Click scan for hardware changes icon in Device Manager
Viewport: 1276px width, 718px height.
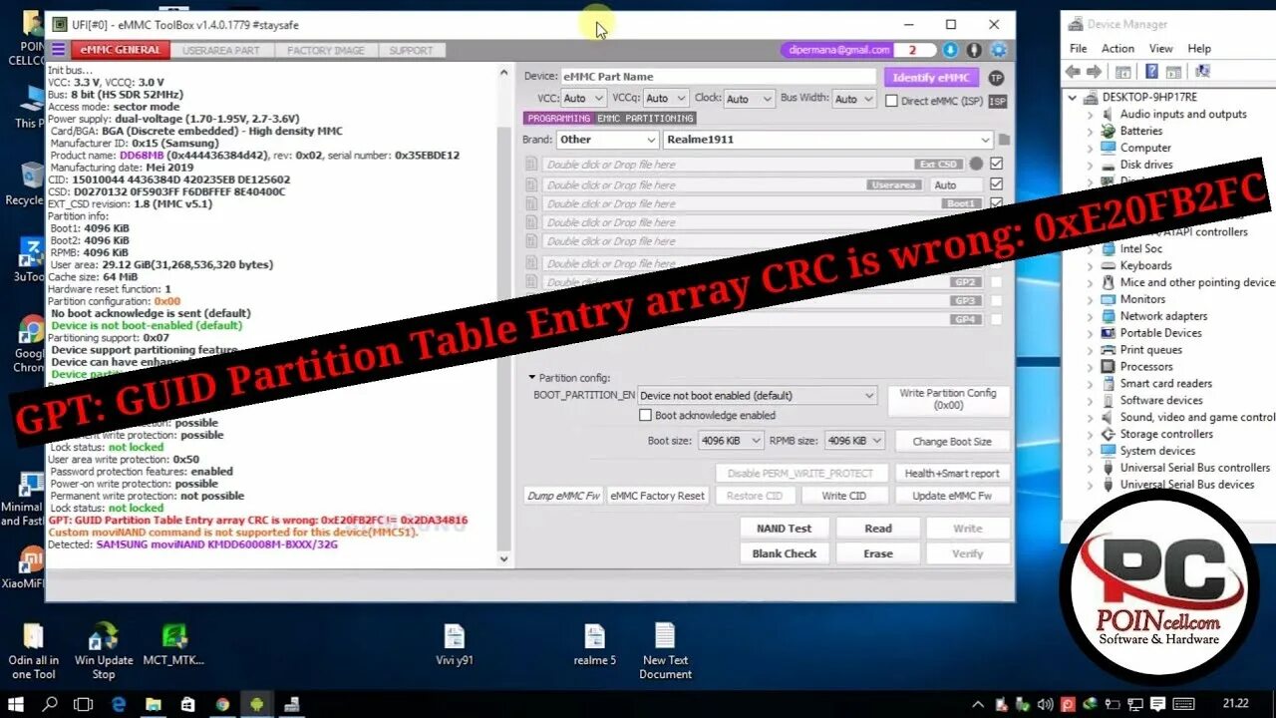(x=1201, y=72)
